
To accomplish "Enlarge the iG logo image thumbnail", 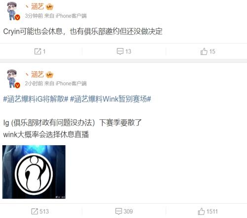I will coord(34,172).
